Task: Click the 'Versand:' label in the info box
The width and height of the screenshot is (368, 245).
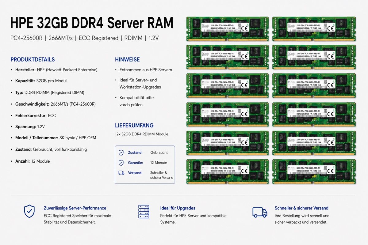Action: [x=135, y=173]
